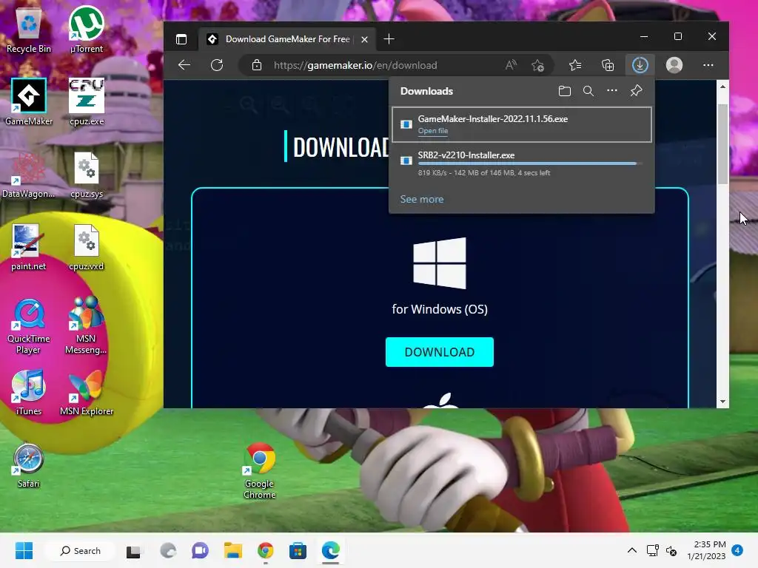Select the SRB2-v2210-Installer.exe download entry
Screen dimensions: 758x568
tap(522, 163)
